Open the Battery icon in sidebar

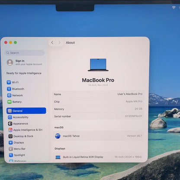10,102
